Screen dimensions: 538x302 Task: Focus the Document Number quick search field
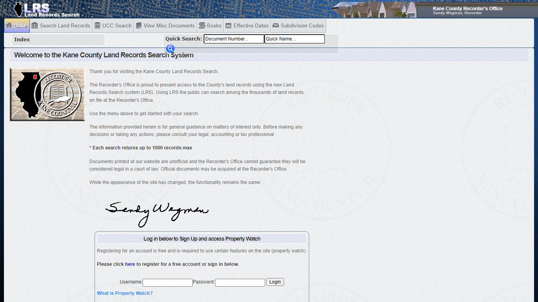pos(234,39)
